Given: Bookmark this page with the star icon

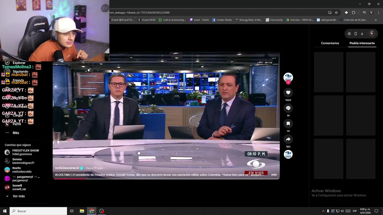Looking at the screenshot, I should tap(336, 13).
